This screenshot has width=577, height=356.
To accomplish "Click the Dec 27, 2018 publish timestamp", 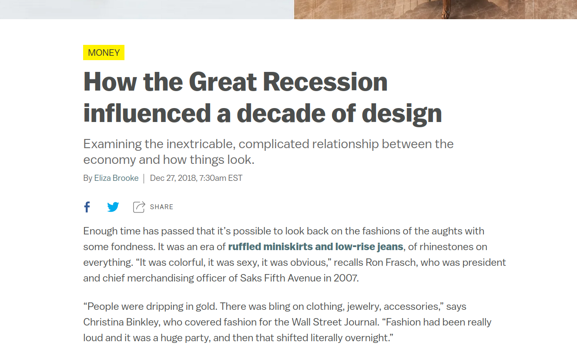I will point(196,178).
